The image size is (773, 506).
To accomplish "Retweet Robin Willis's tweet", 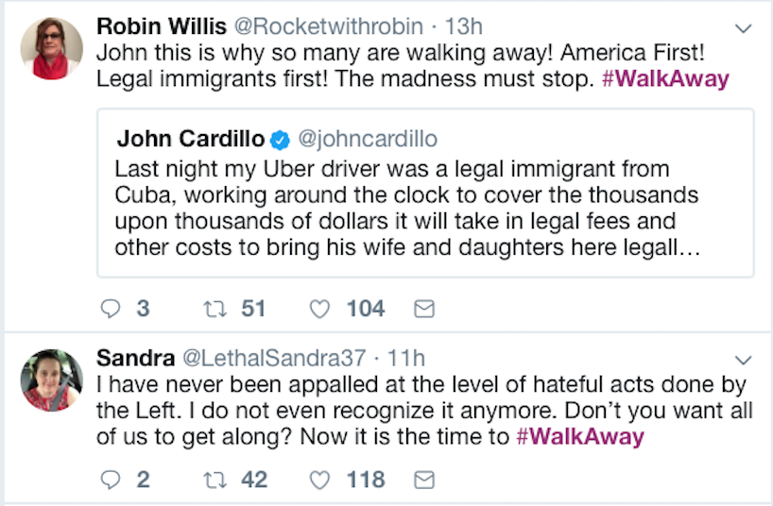I will pyautogui.click(x=213, y=309).
